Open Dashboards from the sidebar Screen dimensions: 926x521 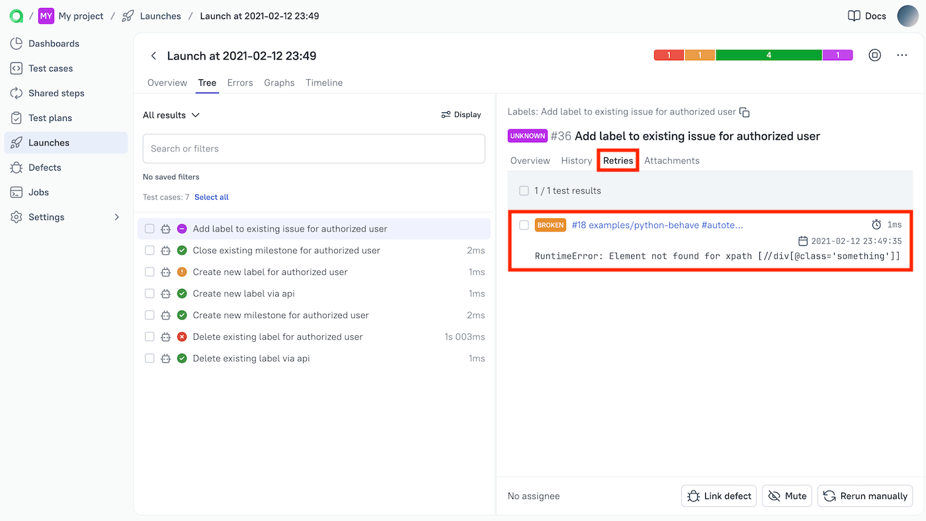tap(53, 43)
